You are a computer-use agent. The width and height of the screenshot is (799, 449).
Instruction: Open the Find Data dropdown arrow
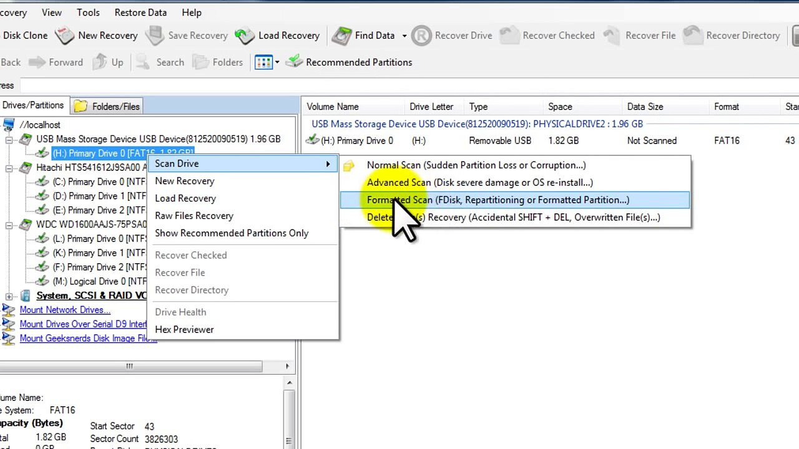404,36
